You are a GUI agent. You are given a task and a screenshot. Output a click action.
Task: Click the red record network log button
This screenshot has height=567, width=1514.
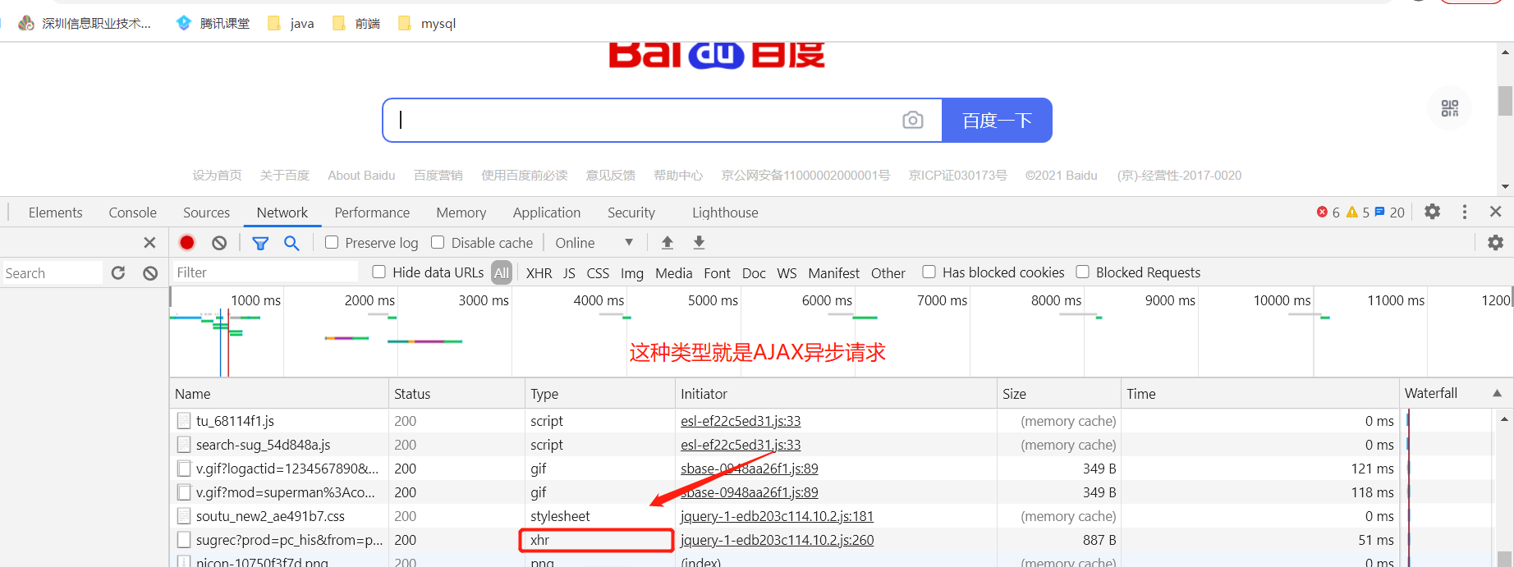(187, 242)
